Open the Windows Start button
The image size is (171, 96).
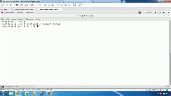point(3,94)
